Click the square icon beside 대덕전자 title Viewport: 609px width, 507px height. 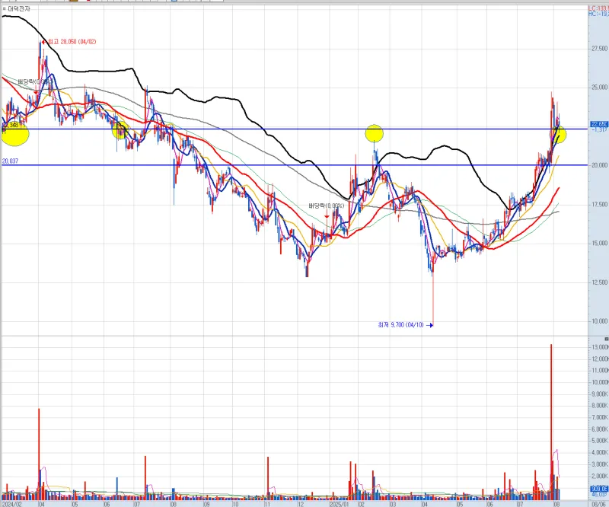pos(4,9)
